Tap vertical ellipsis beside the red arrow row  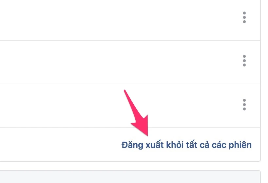point(244,105)
